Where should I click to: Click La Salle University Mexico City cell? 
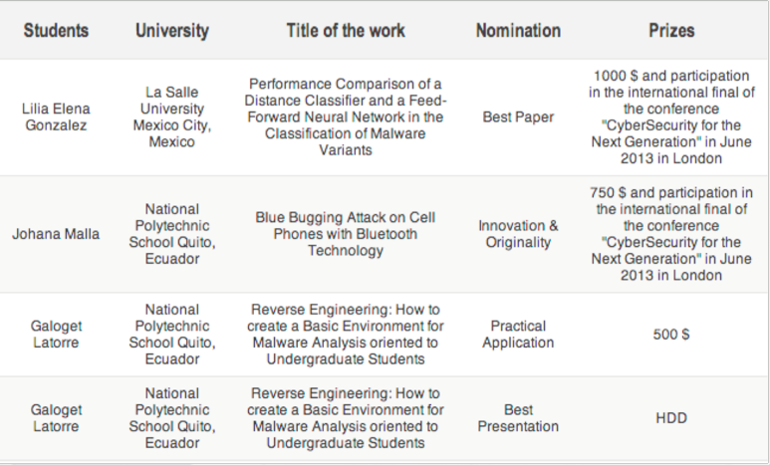172,116
